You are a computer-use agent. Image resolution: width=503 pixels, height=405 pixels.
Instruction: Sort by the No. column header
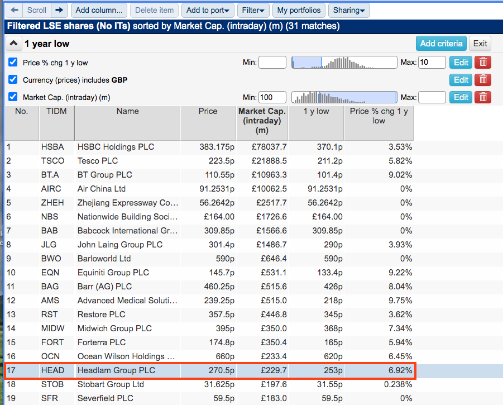pos(21,123)
